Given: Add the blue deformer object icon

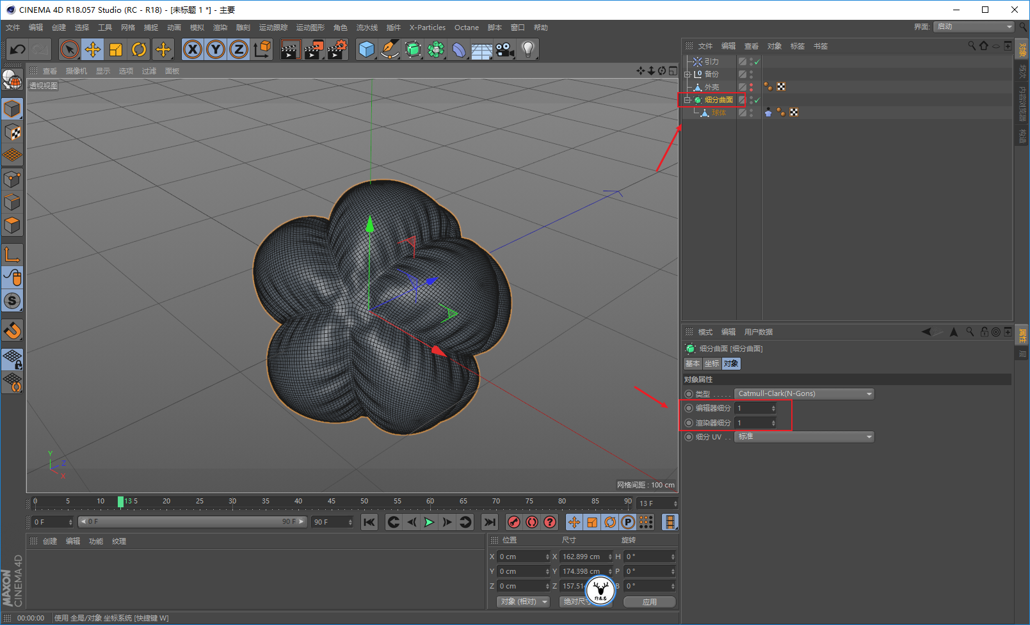Looking at the screenshot, I should pos(459,49).
